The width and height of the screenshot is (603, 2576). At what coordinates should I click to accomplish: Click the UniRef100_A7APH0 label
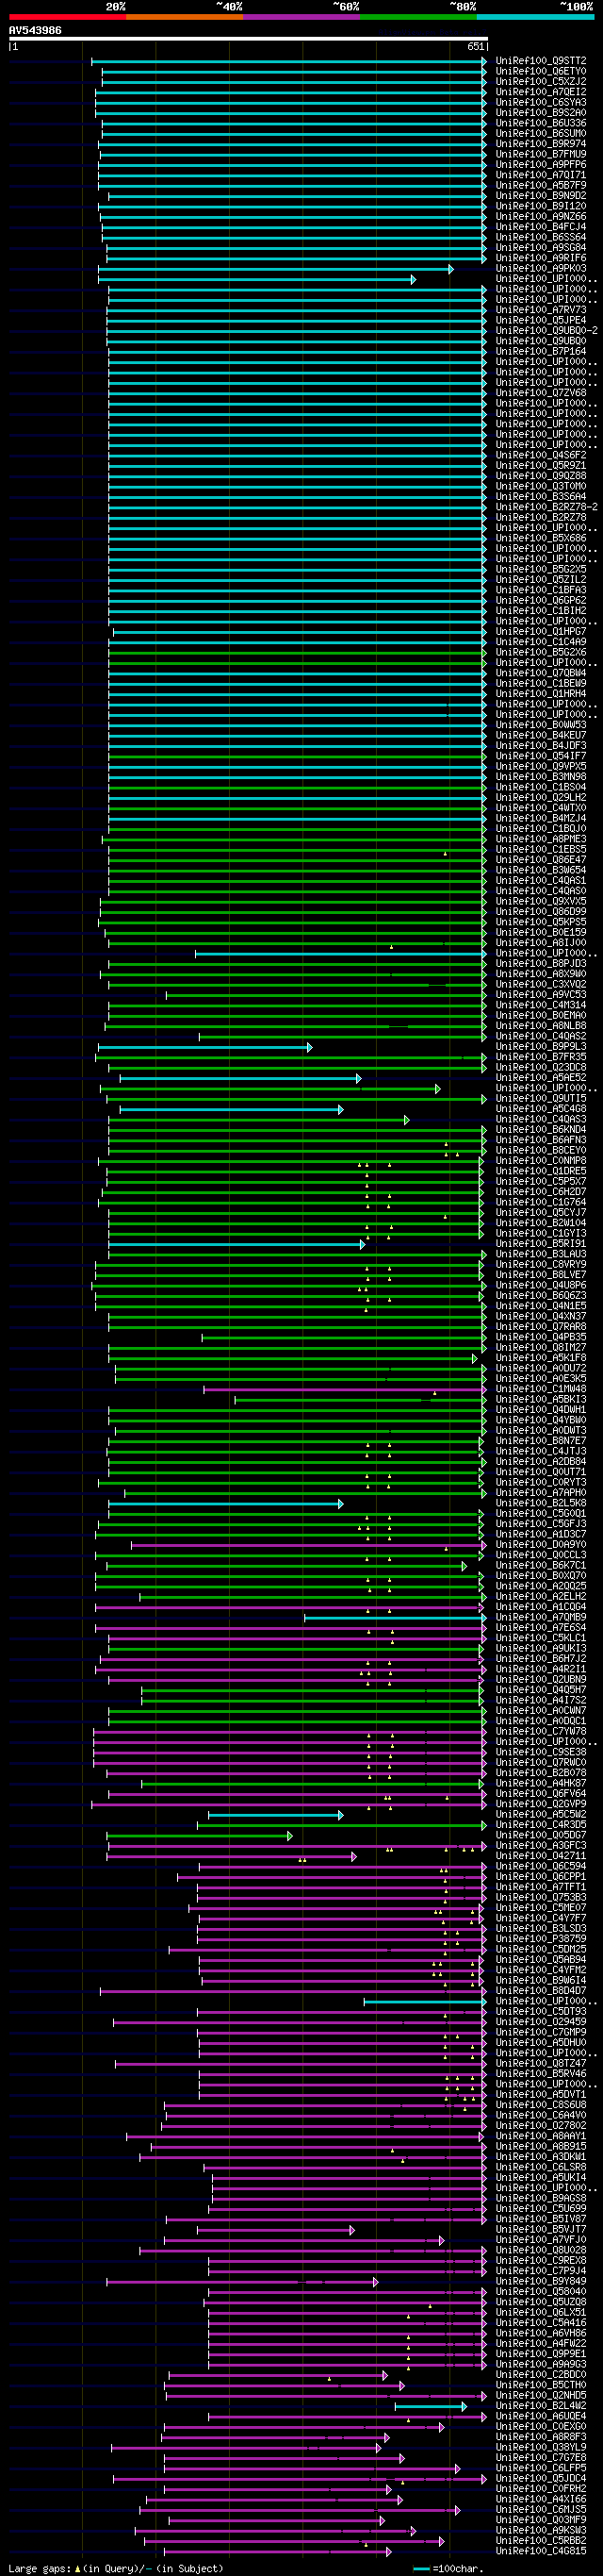(540, 1493)
